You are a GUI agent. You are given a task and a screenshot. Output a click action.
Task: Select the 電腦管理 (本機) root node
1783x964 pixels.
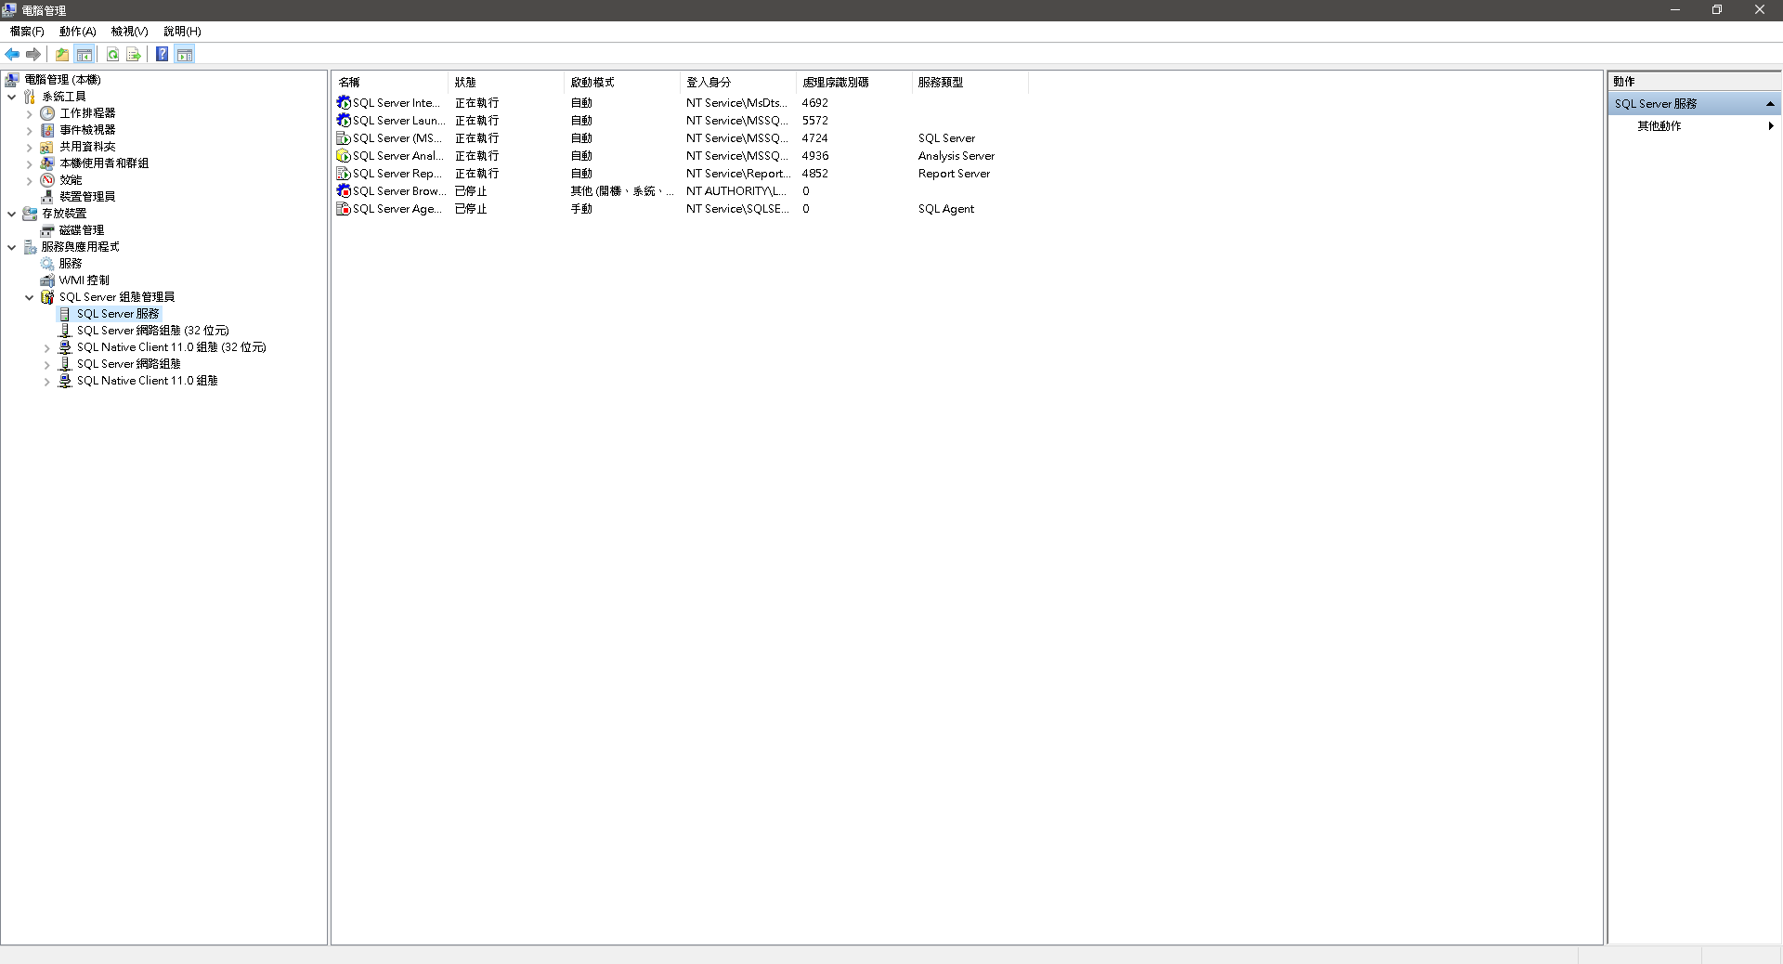[x=62, y=80]
